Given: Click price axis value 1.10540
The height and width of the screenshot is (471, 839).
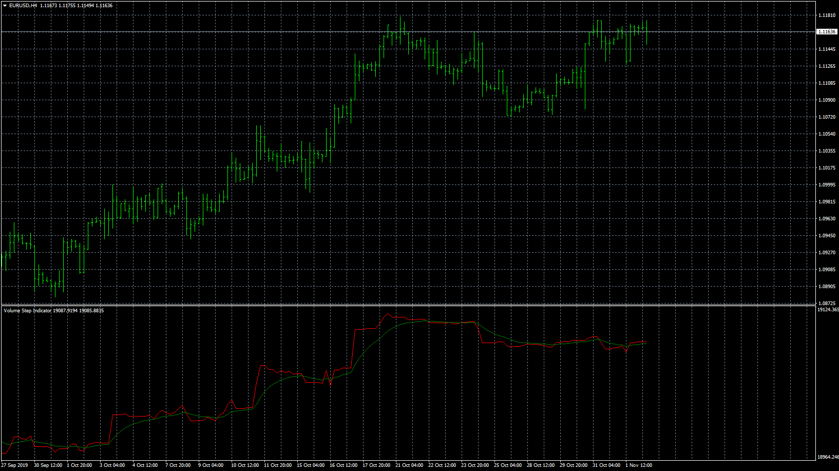Looking at the screenshot, I should tap(826, 134).
